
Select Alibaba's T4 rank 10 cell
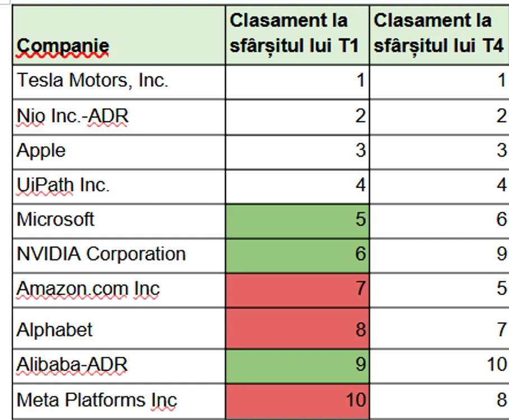439,366
